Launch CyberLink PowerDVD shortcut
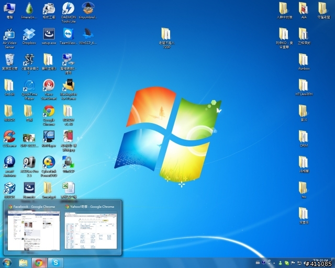This screenshot has width=335, height=268. pos(49,166)
